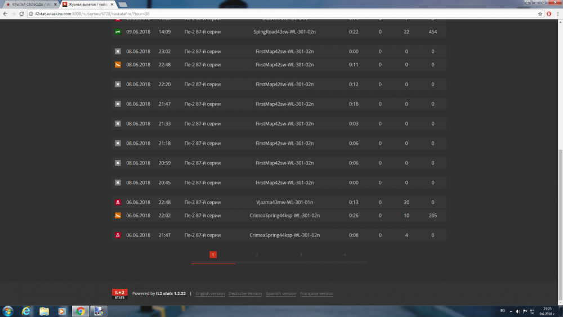The image size is (563, 317).
Task: Click the status icon of the 08.06.2018 21:47 sortie
Action: coord(118,104)
